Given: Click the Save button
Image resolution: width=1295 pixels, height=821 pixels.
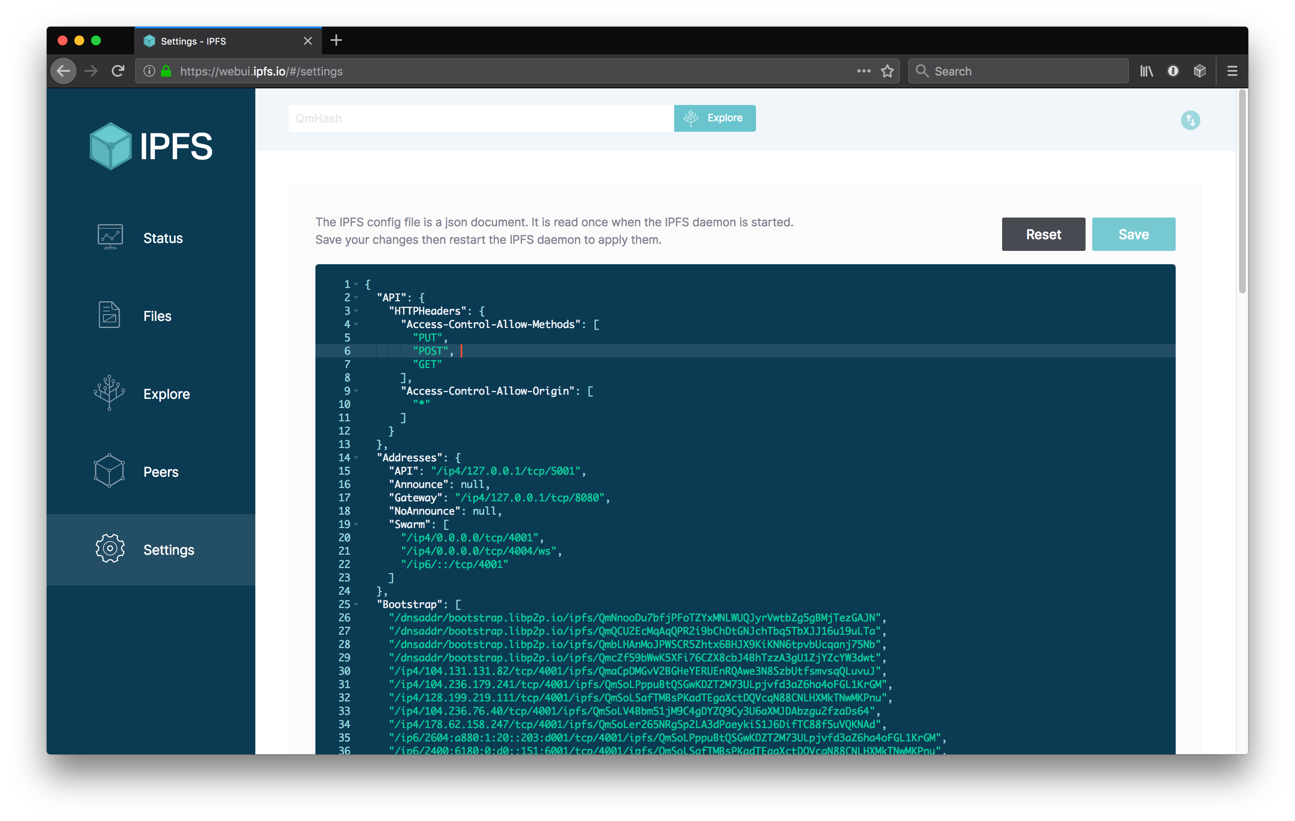Looking at the screenshot, I should click(1134, 234).
